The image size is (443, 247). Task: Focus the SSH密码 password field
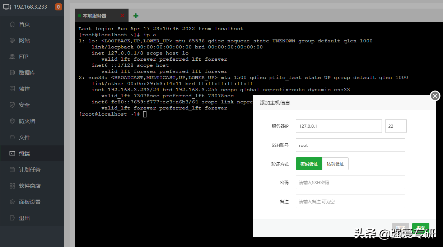(350, 182)
